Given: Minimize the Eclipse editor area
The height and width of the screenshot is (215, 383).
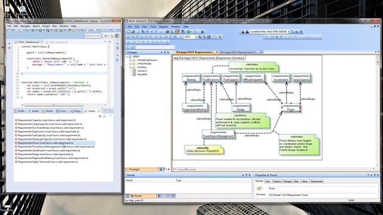Looking at the screenshot, I should click(x=105, y=42).
